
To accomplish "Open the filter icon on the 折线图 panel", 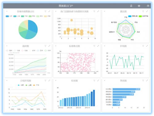I will point(143,46).
